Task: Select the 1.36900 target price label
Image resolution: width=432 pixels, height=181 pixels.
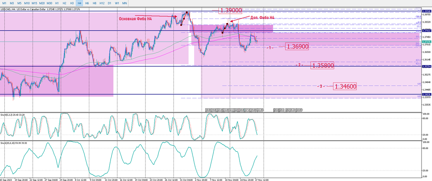Action: 297,46
